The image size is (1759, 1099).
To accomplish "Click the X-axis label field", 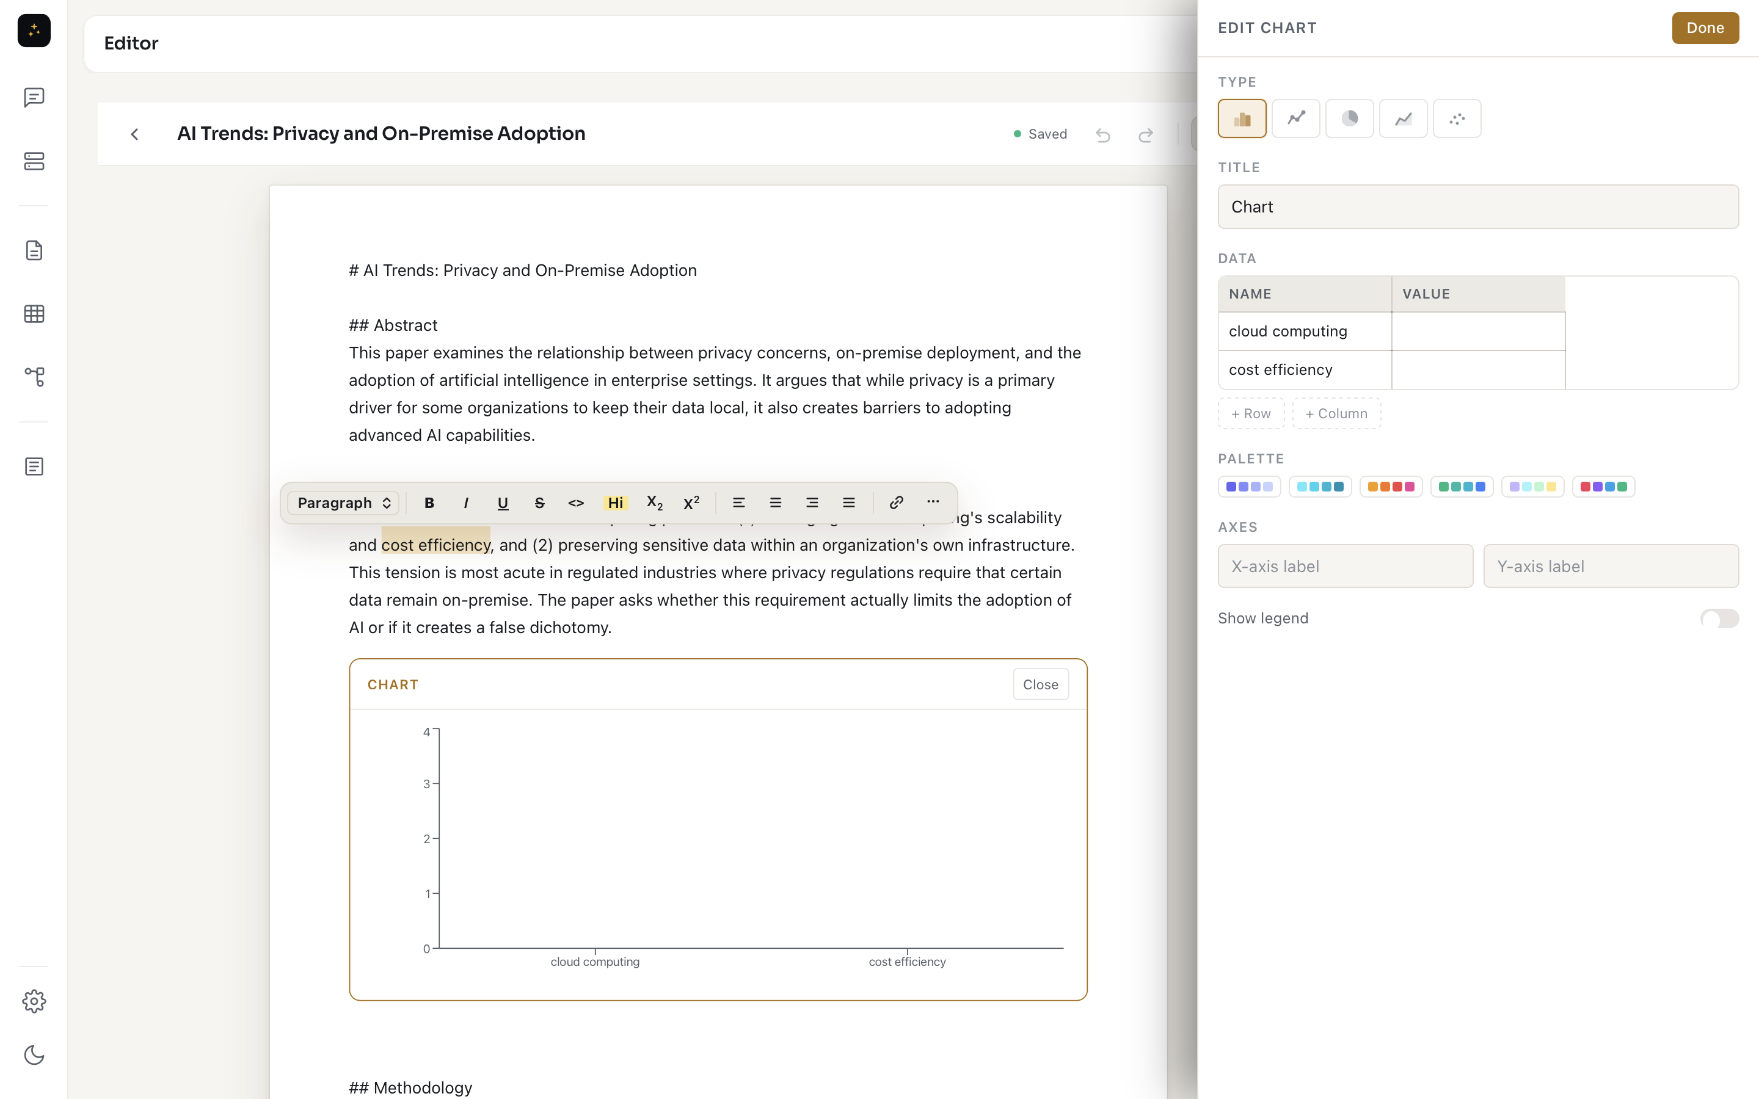I will click(x=1346, y=566).
